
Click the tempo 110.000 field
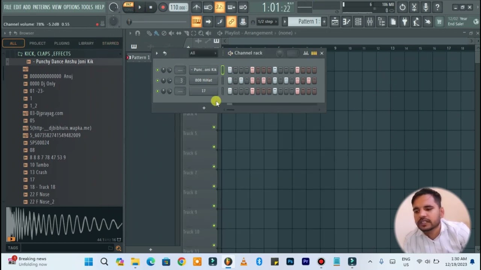point(178,7)
